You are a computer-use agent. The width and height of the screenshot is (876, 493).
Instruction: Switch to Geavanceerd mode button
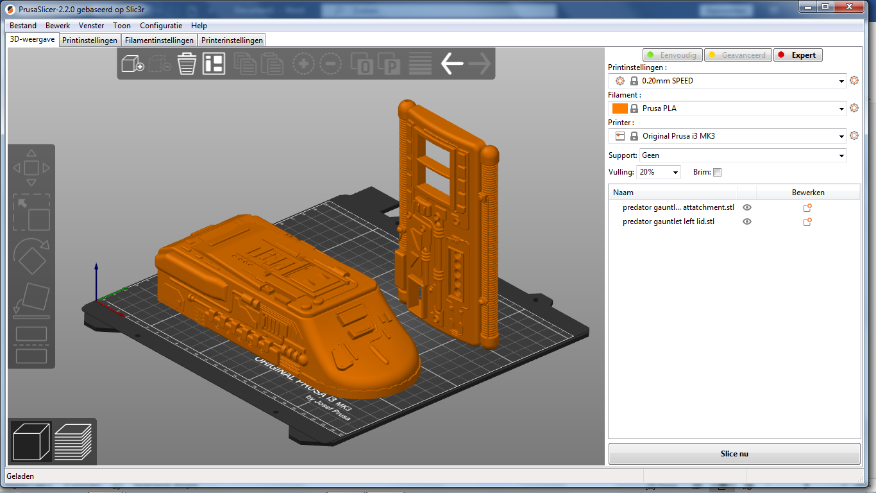point(737,55)
